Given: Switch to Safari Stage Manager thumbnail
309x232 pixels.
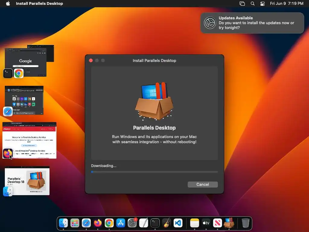Looking at the screenshot, I should (x=24, y=100).
